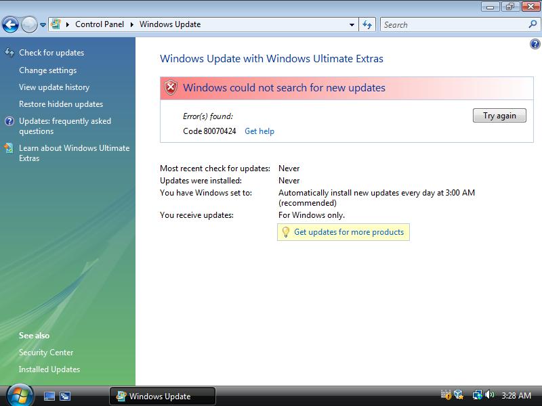Click the Windows Ultimate Extras icon

(x=9, y=148)
